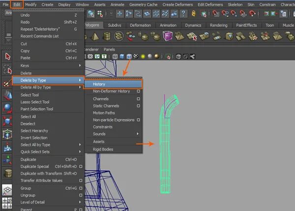
Task: Choose the Paint Selection brush icon in toolbox
Action: (7, 82)
